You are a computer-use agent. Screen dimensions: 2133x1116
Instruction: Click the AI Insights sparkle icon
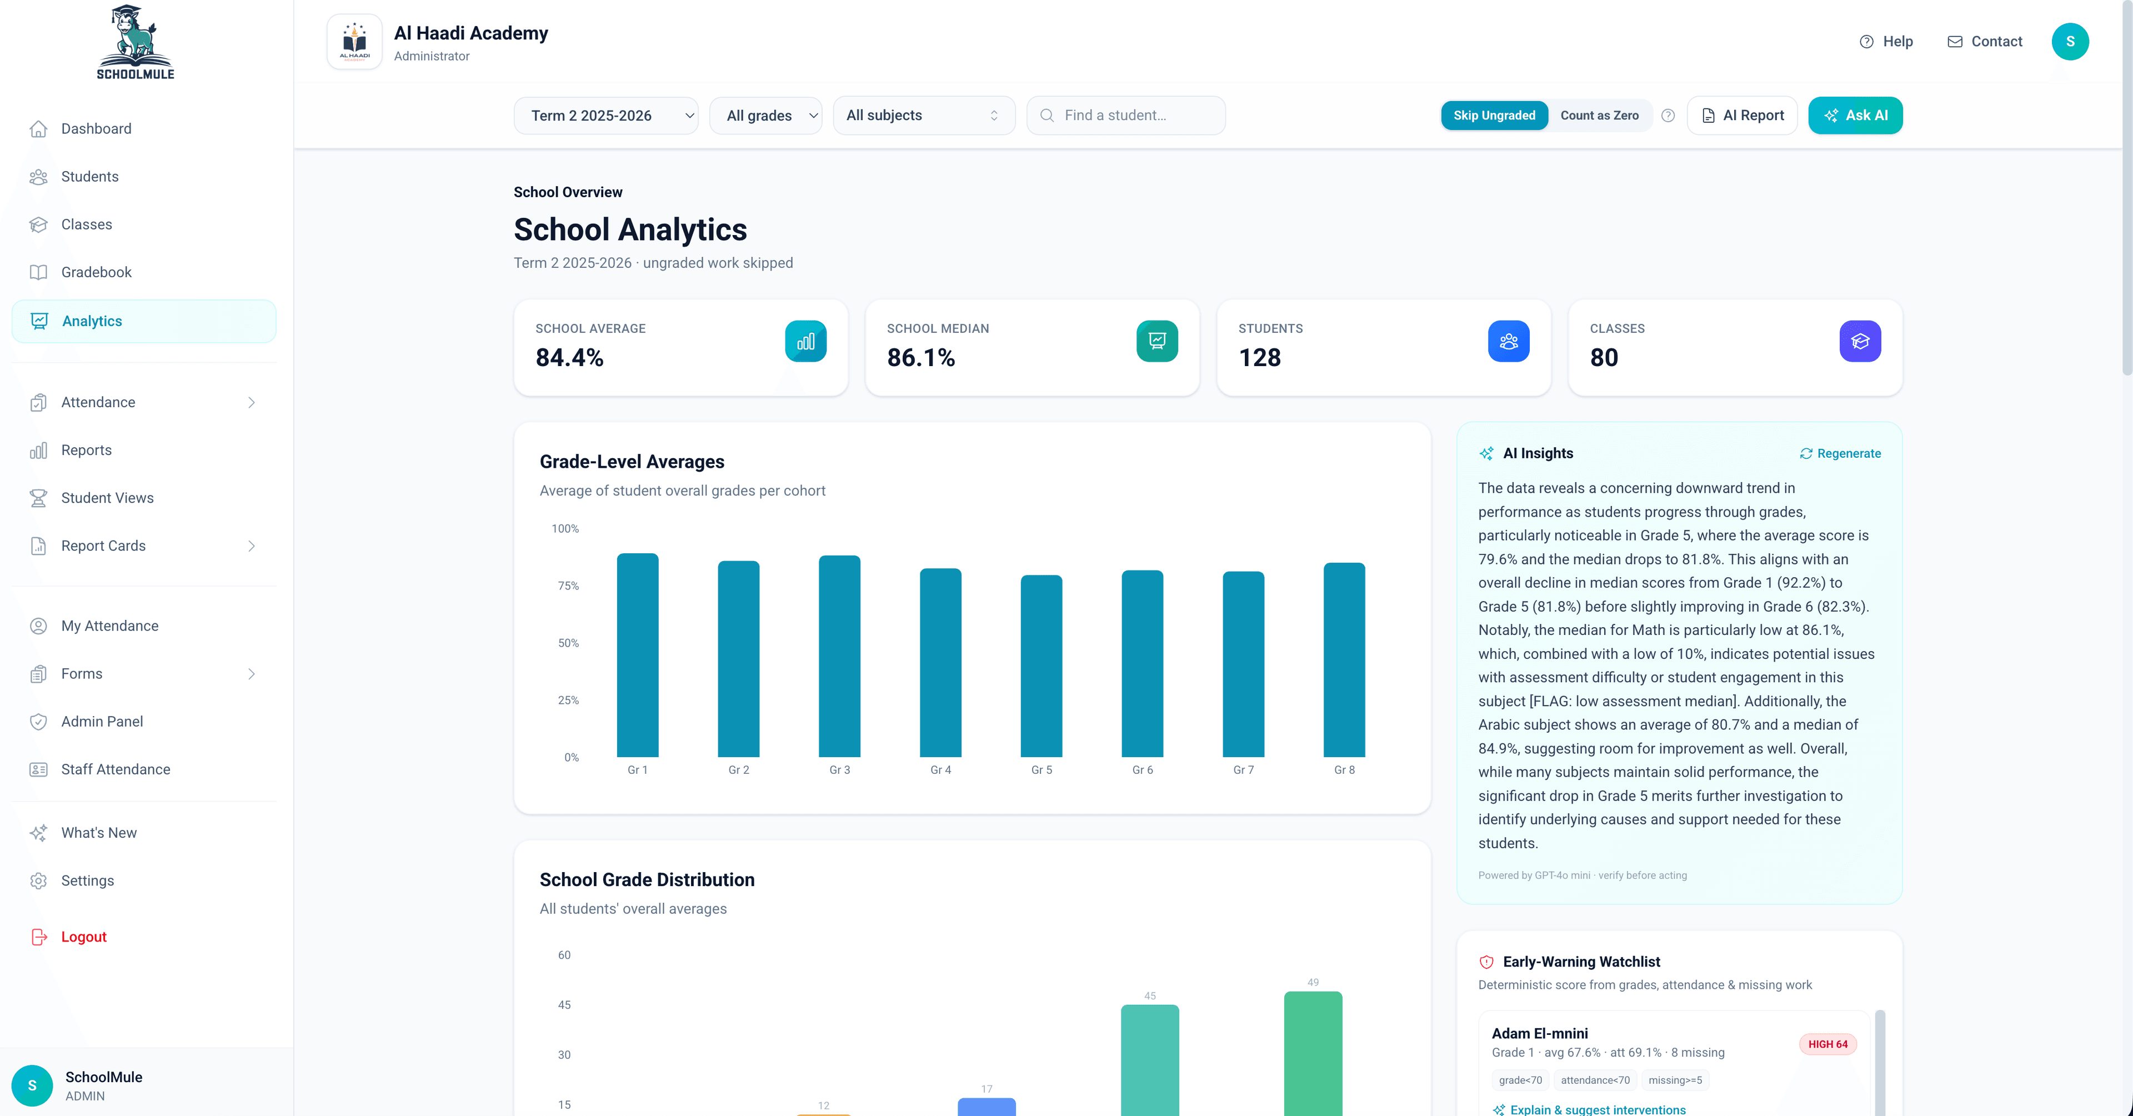pos(1486,454)
